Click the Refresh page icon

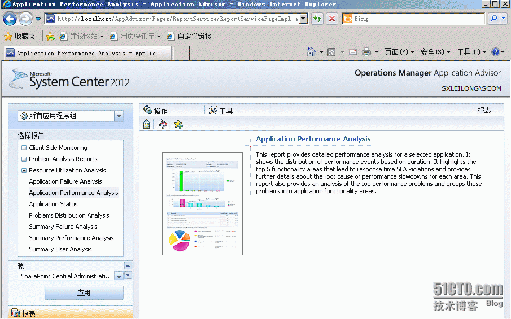(x=317, y=19)
